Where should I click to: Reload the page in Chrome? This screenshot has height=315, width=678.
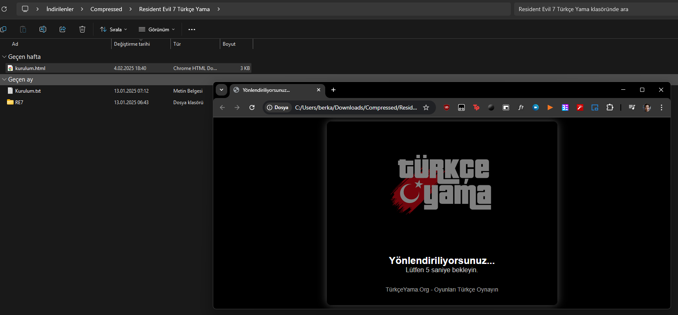coord(252,107)
